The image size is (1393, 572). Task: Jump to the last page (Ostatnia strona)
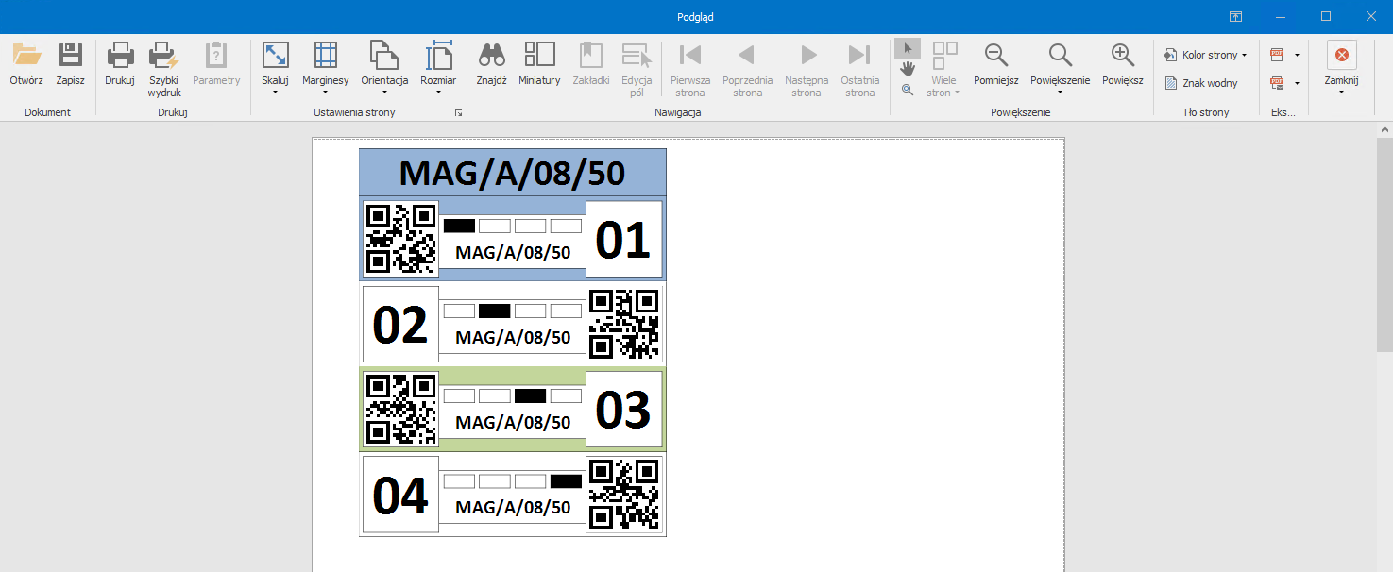click(x=859, y=70)
